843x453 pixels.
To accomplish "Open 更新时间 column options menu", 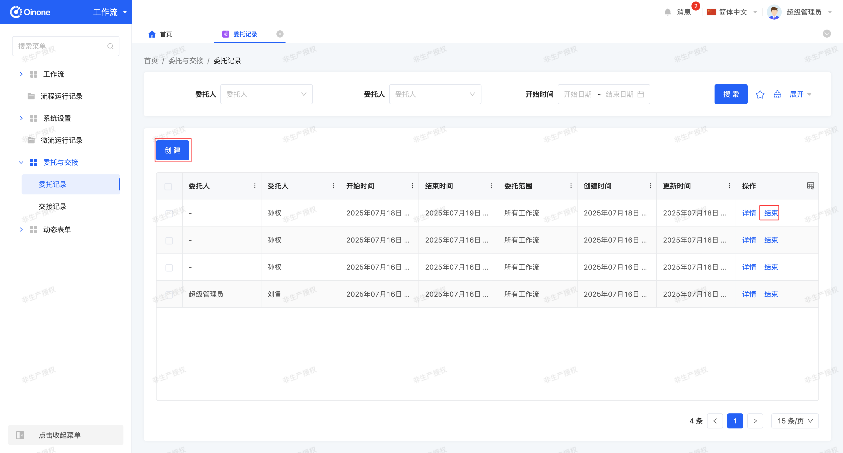I will pos(729,186).
